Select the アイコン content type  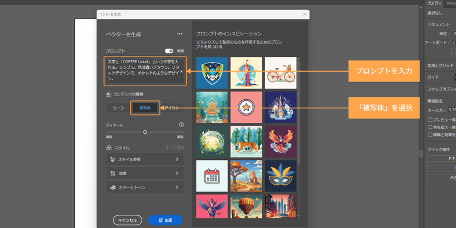coord(171,108)
